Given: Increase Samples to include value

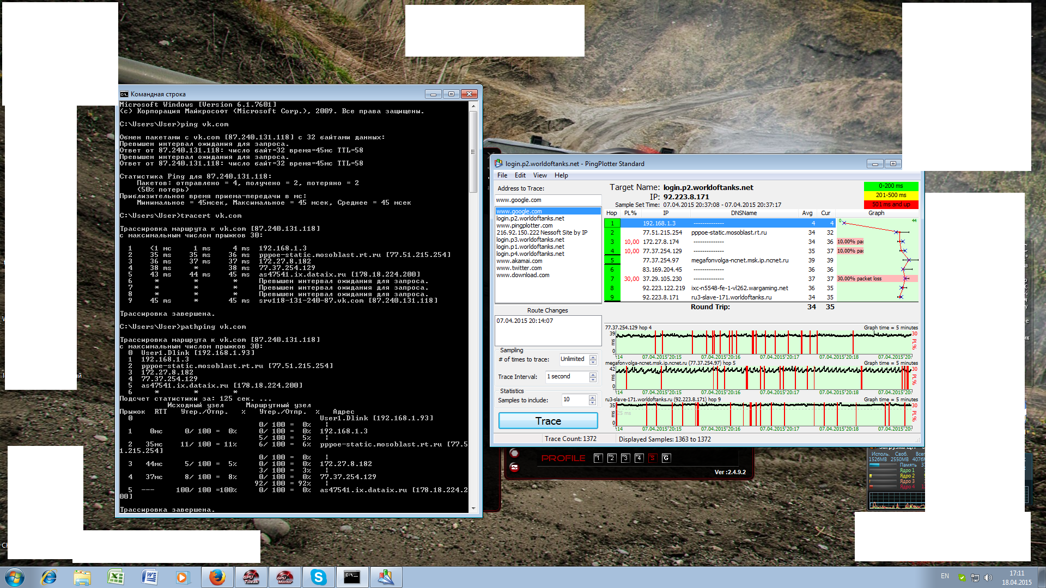Looking at the screenshot, I should (592, 397).
